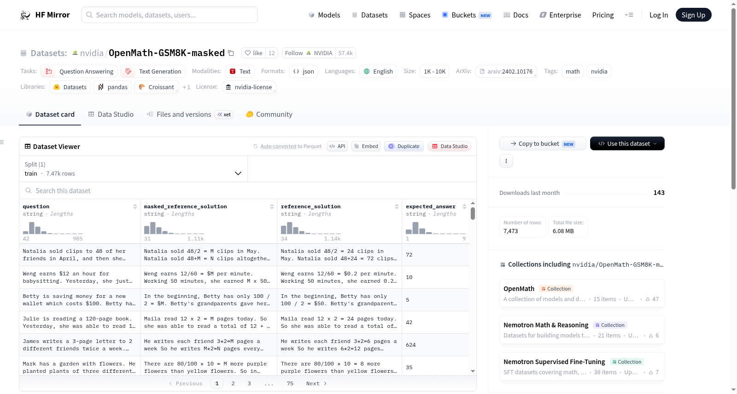Open the three-dot more options button
Screen dimensions: 737x394
(x=506, y=161)
